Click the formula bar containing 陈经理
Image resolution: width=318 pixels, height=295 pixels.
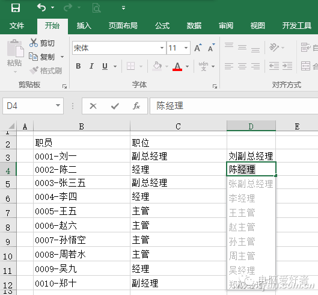[x=234, y=106]
